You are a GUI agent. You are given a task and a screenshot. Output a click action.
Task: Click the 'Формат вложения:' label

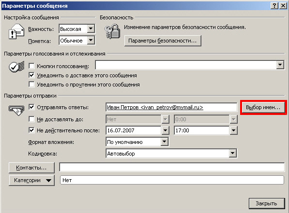click(51, 142)
